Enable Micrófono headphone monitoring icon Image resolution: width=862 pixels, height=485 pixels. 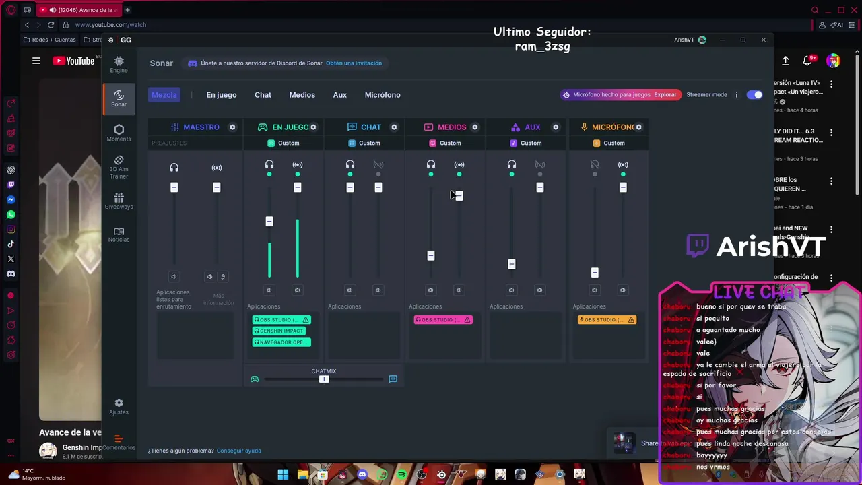pos(595,164)
